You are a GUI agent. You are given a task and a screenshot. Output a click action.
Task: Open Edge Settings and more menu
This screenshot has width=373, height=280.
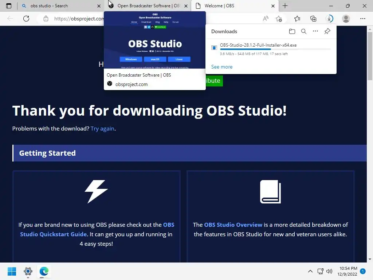point(362,19)
